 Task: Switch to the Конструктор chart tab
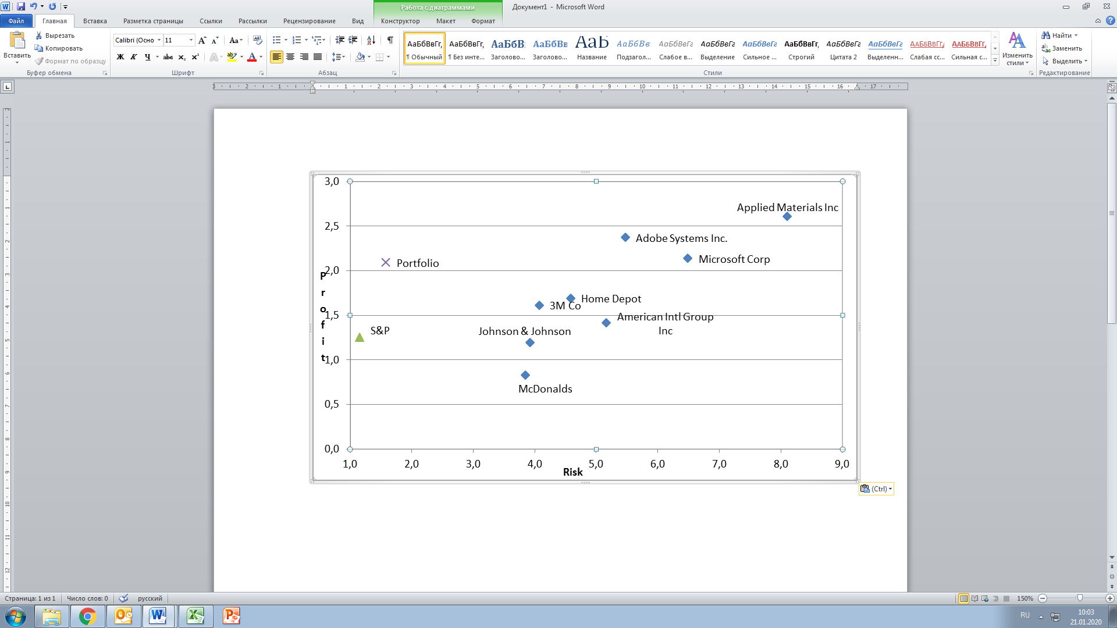(x=400, y=21)
